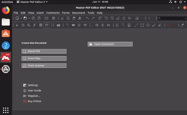Open the Comments menu

point(53,13)
